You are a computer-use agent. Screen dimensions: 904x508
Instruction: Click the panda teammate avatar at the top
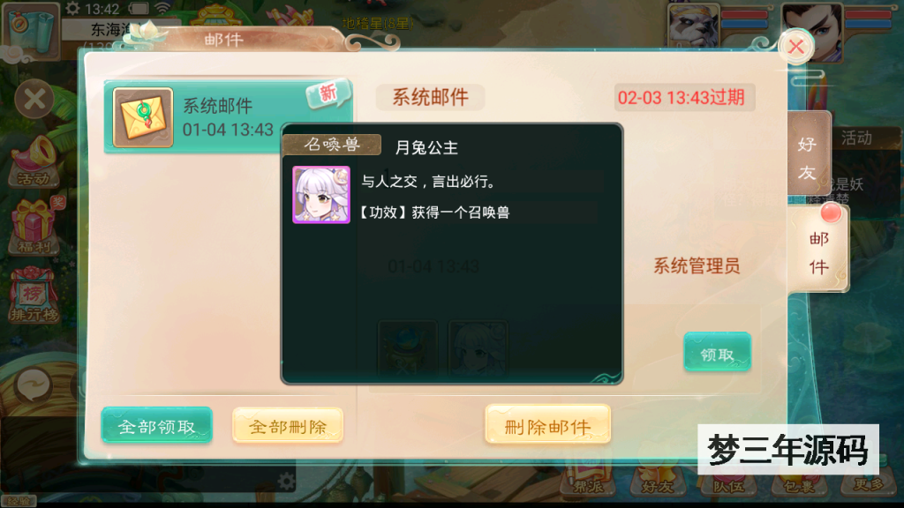(693, 26)
